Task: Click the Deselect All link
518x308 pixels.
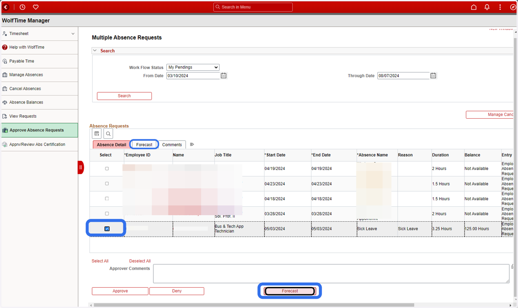Action: coord(140,261)
